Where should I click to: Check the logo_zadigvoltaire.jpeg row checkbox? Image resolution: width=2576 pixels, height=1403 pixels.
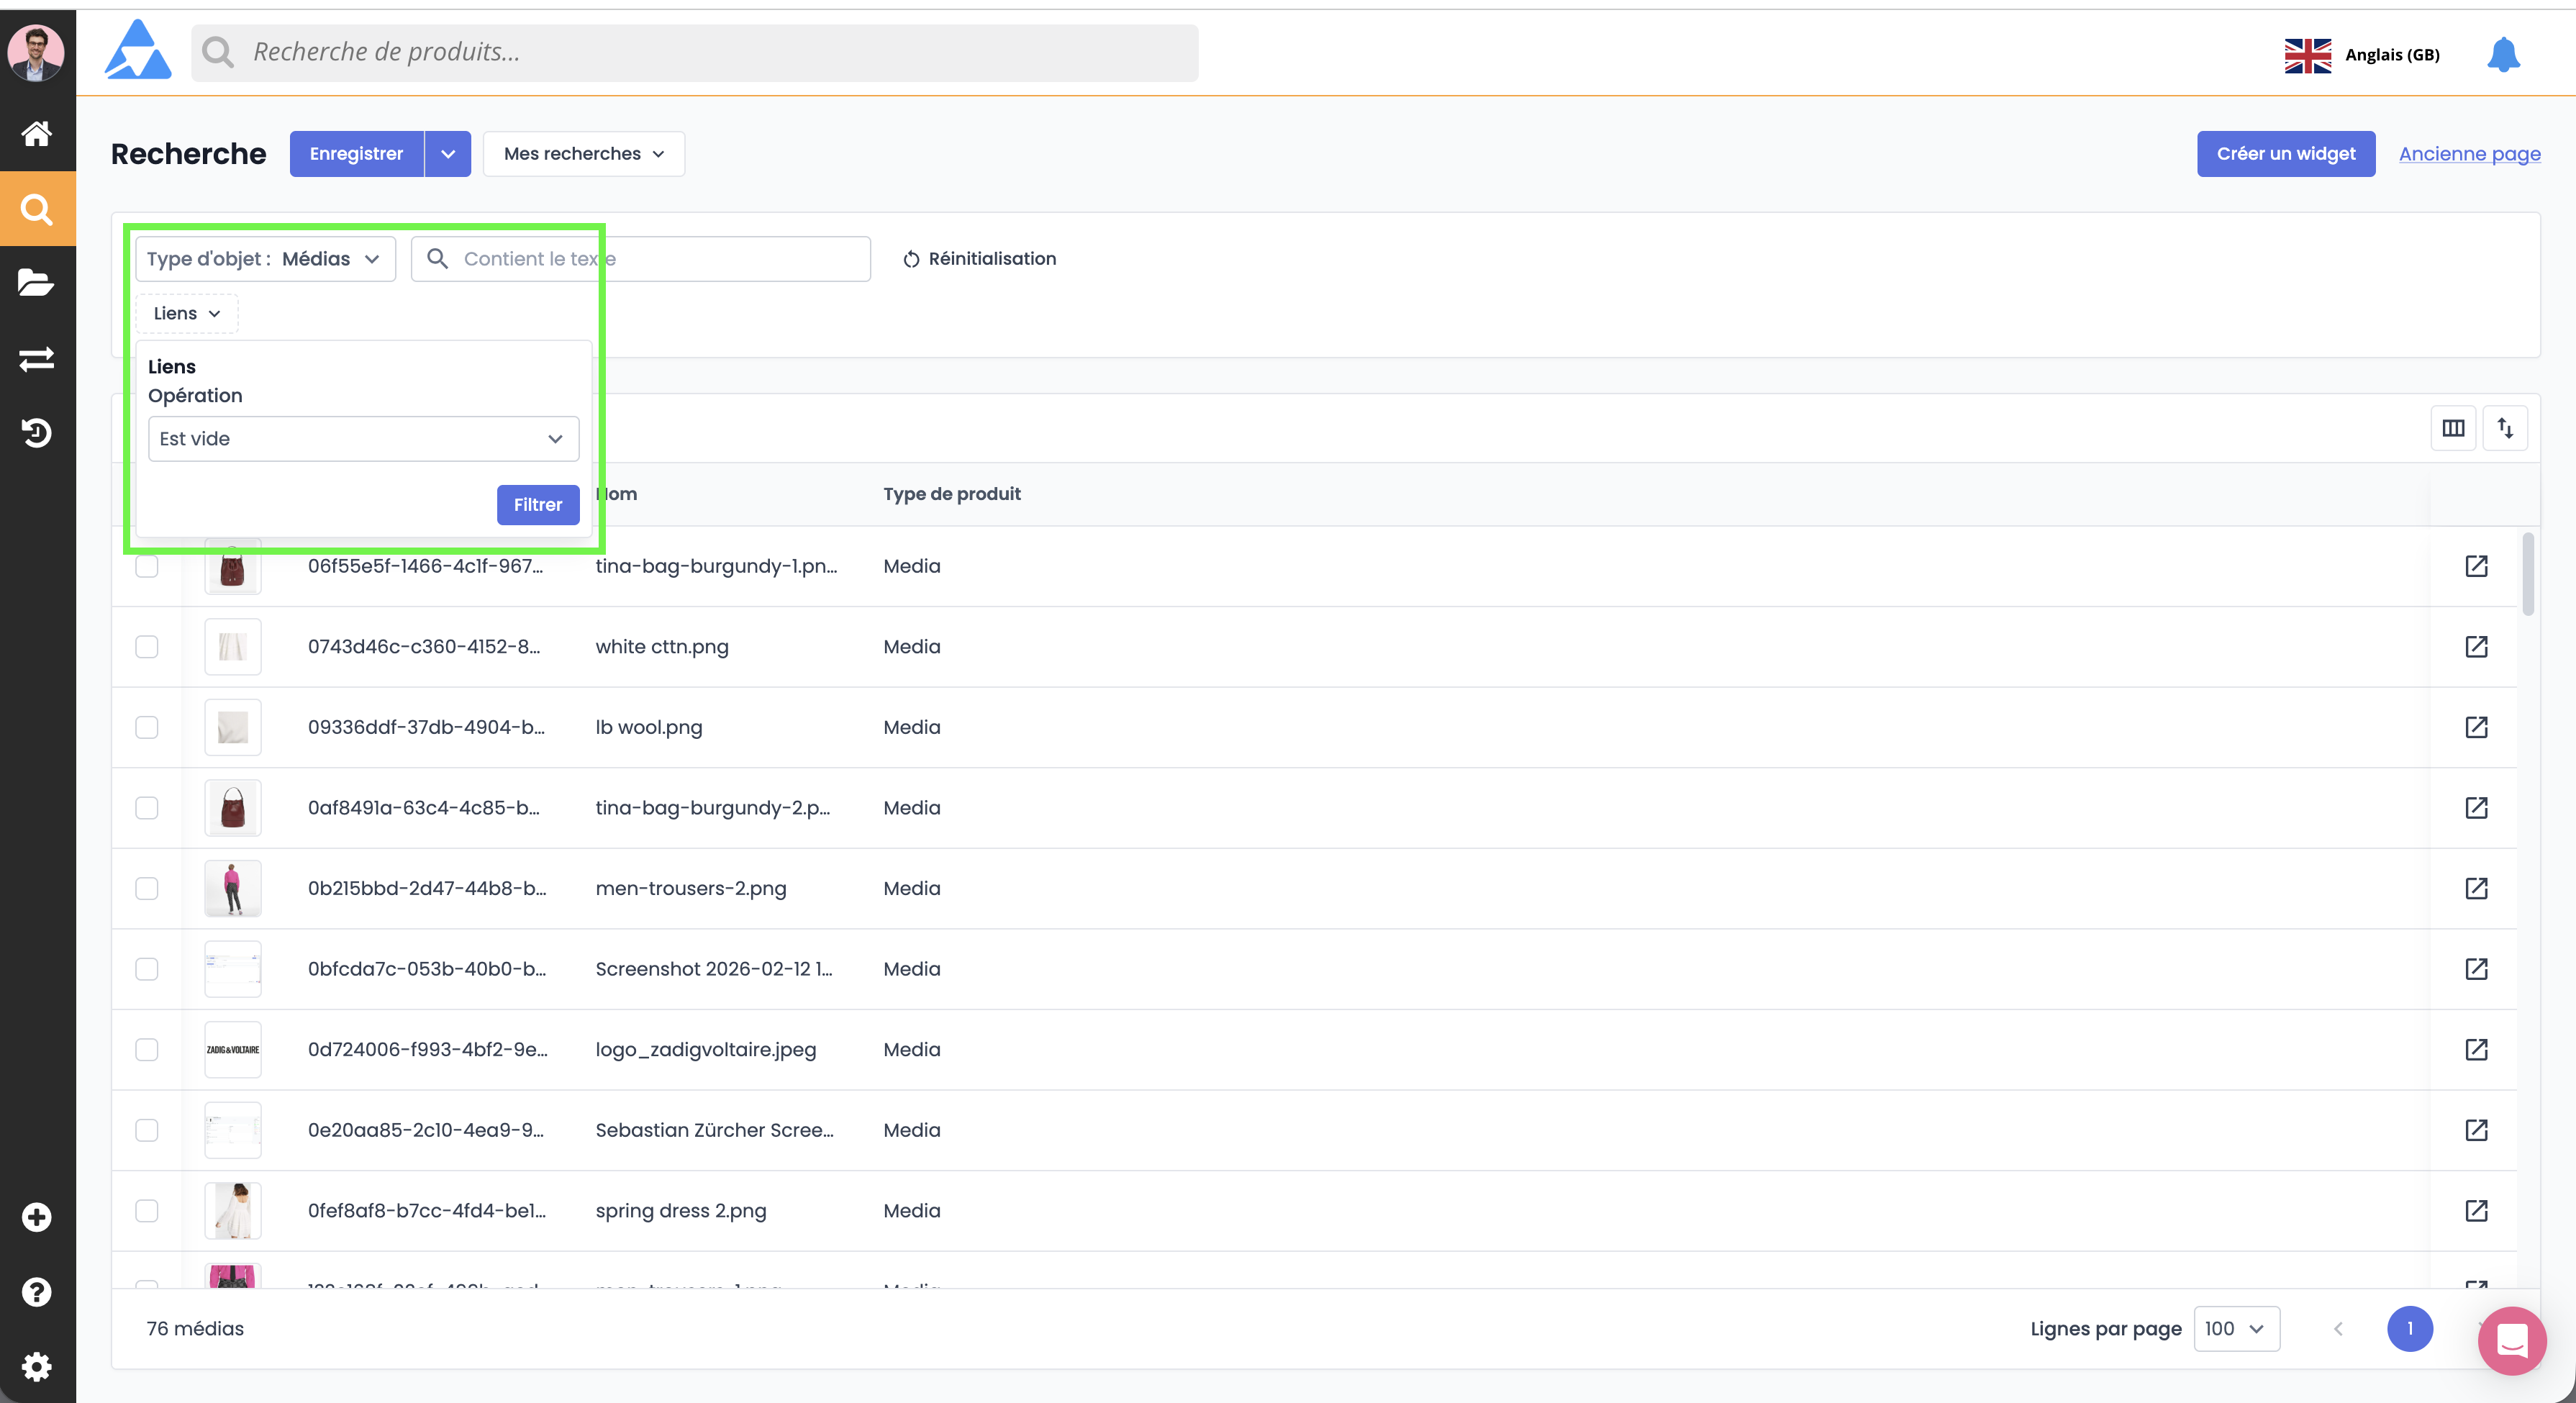click(x=147, y=1049)
